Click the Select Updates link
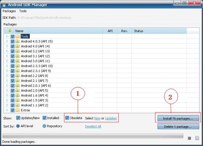This screenshot has height=146, width=203. pyautogui.click(x=111, y=118)
